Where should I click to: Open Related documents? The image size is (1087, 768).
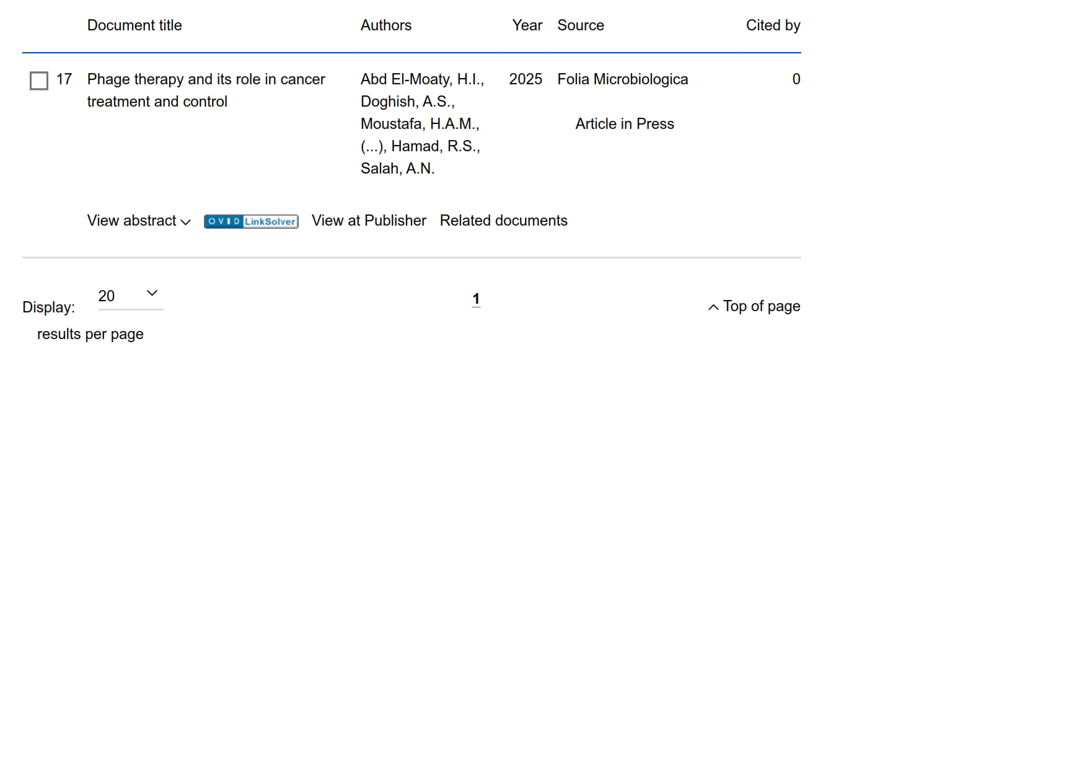(x=503, y=221)
